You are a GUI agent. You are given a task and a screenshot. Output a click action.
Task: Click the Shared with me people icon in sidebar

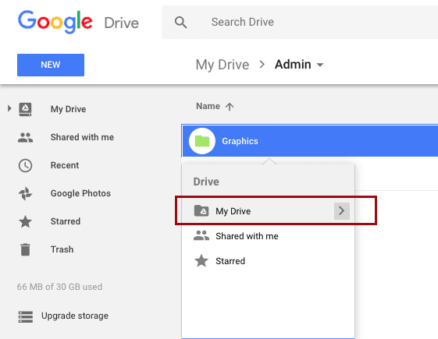click(26, 137)
